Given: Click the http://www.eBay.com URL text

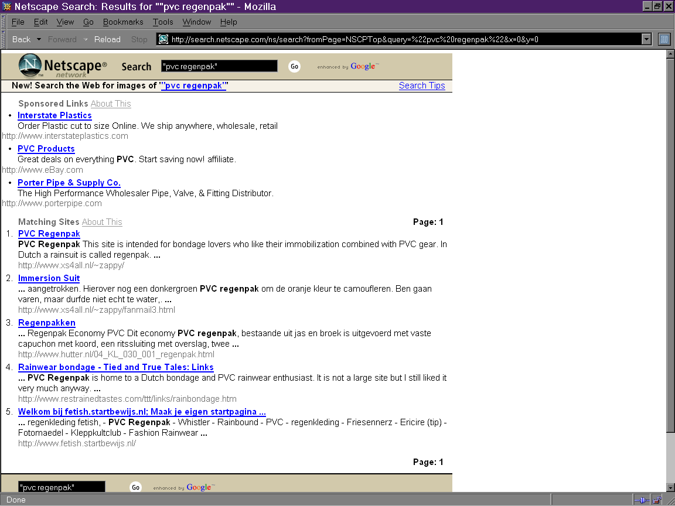Looking at the screenshot, I should [42, 170].
